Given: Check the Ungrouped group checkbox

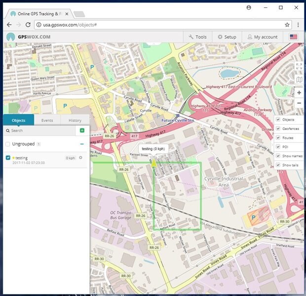Looking at the screenshot, I should (7, 144).
